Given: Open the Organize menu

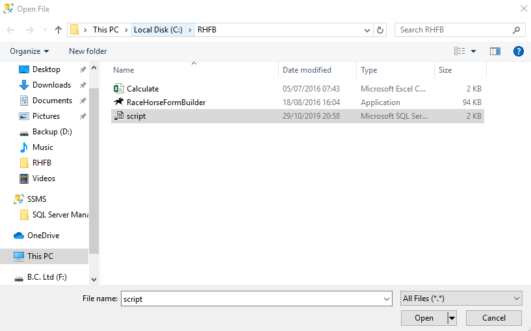Looking at the screenshot, I should (x=29, y=51).
